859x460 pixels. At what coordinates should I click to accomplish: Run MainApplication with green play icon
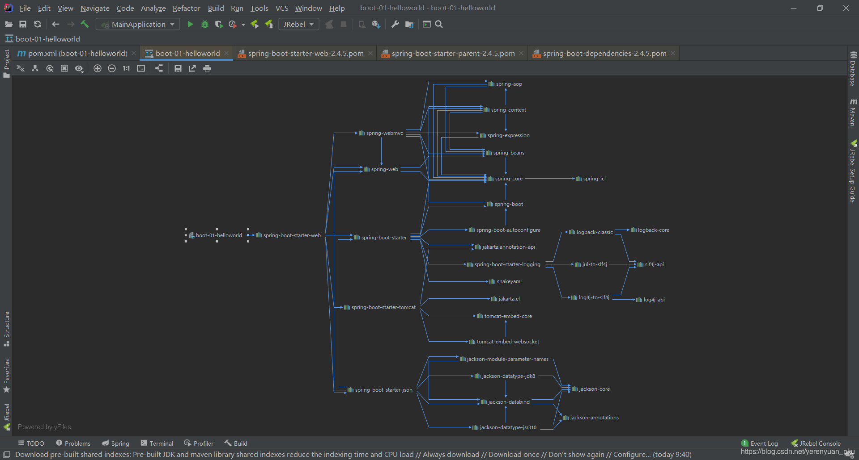click(x=190, y=24)
